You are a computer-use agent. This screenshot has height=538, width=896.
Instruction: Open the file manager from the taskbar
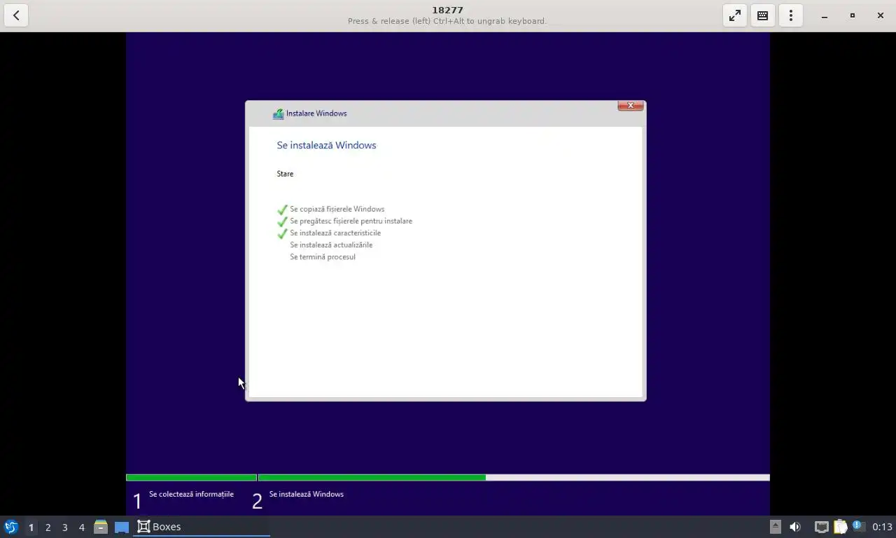(101, 527)
